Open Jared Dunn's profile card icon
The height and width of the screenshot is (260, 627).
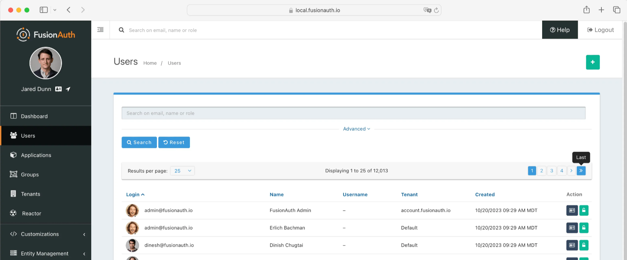click(59, 89)
